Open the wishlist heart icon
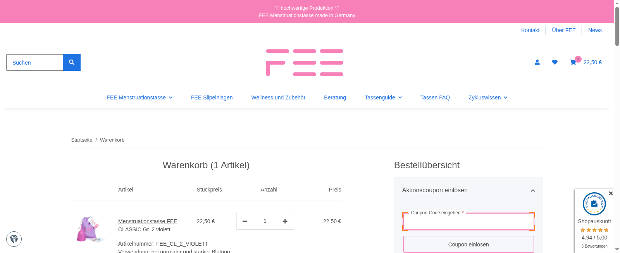Image resolution: width=620 pixels, height=253 pixels. click(x=555, y=62)
